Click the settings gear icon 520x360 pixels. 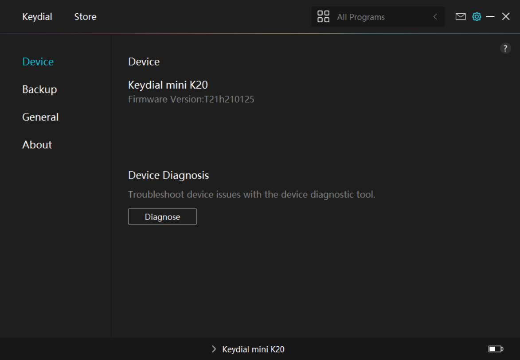(477, 17)
